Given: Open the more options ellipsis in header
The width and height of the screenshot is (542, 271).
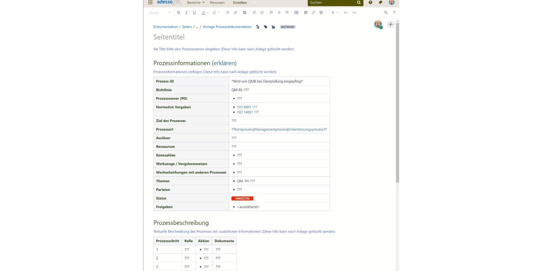Looking at the screenshot, I should point(254,3).
